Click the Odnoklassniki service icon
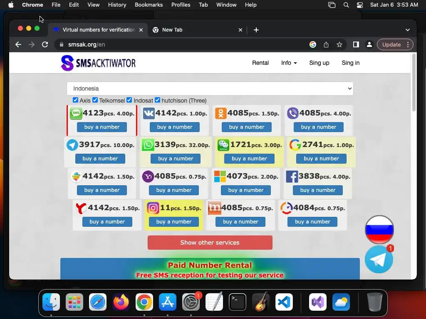Screen dimensions: 426x319 coord(220,113)
